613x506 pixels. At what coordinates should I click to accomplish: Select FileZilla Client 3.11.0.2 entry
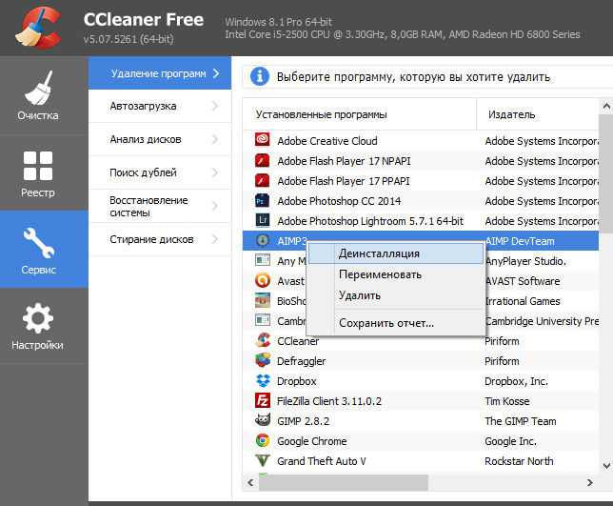tap(329, 401)
